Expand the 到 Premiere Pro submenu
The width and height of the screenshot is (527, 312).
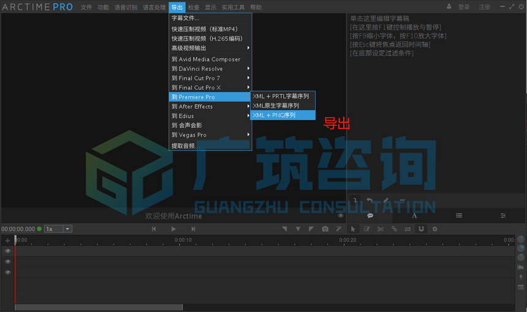pos(210,97)
